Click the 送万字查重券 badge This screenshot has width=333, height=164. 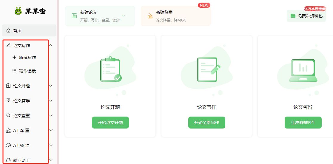315,9
